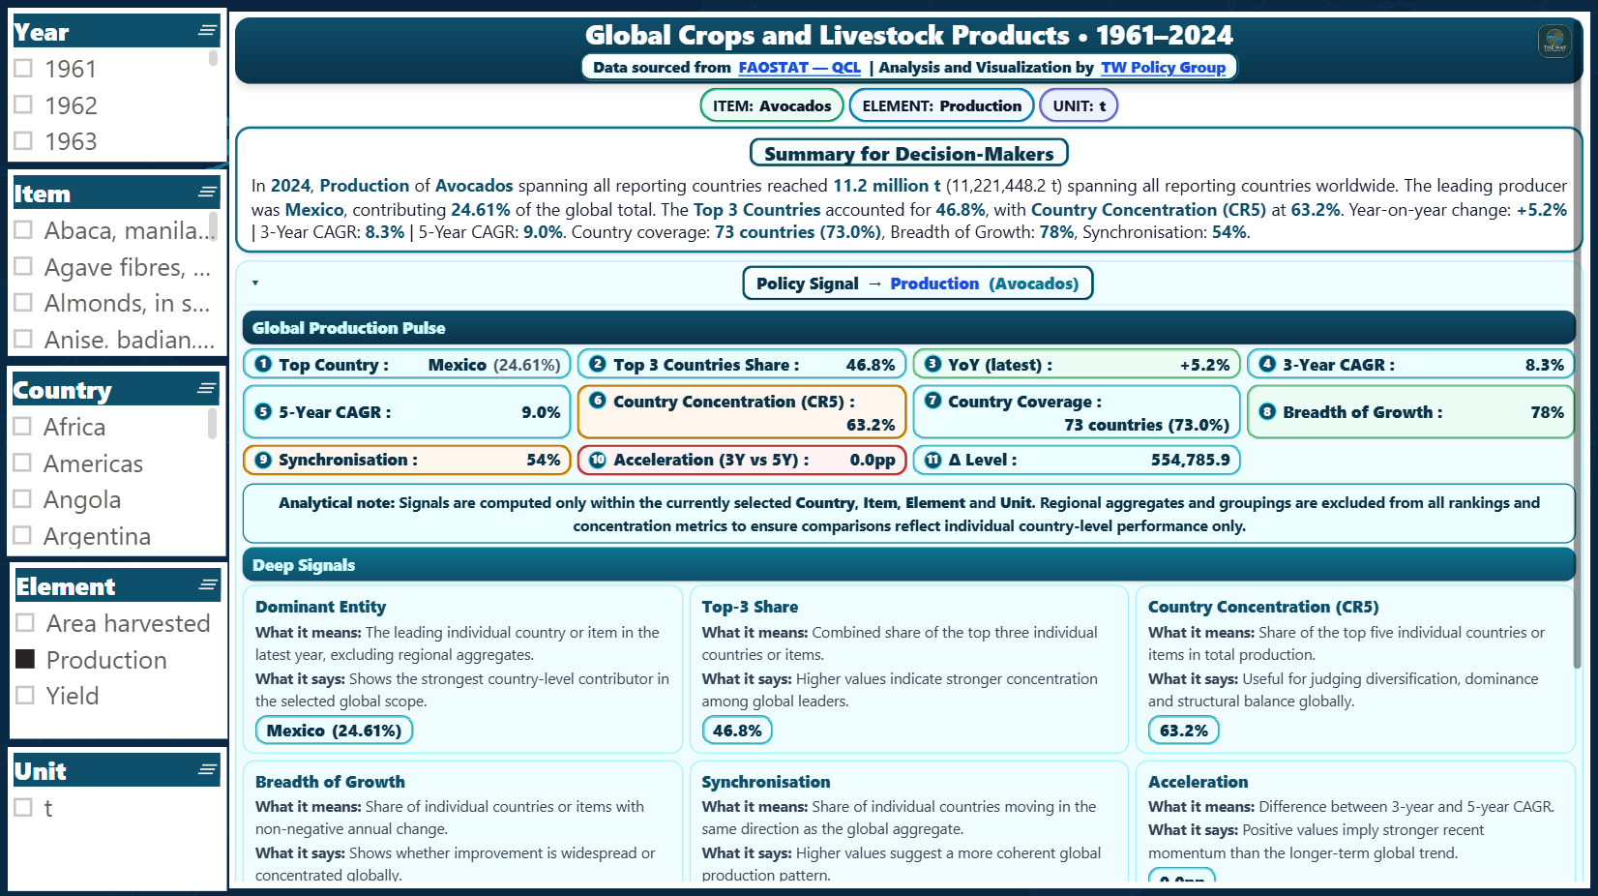
Task: Click the Country Concentration (CR5) badge icon
Action: pyautogui.click(x=597, y=402)
